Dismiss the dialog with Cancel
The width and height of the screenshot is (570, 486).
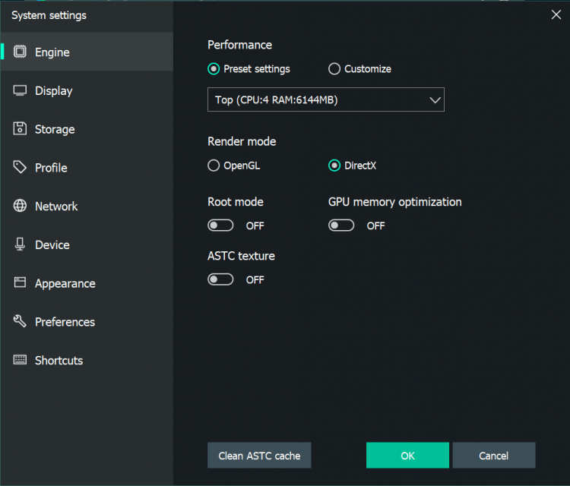point(493,456)
